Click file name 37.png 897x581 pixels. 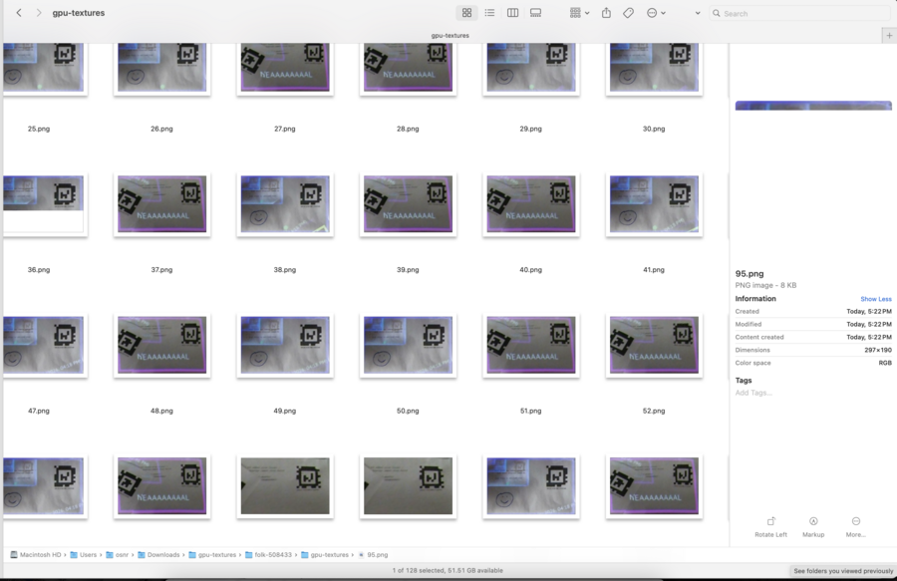click(x=161, y=269)
